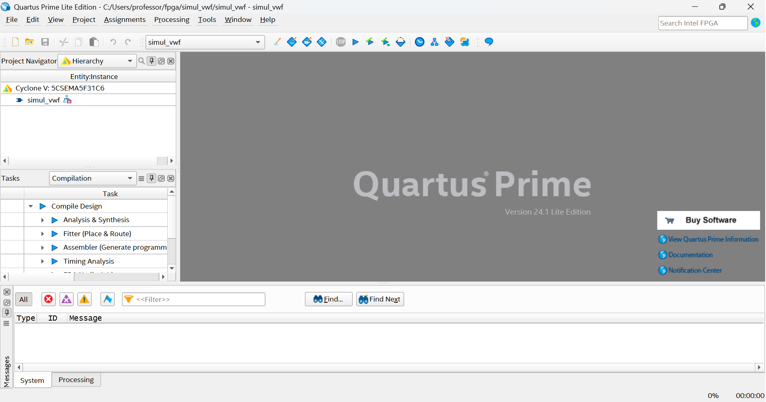
Task: Click the blue speech bubble help icon
Action: pos(489,42)
